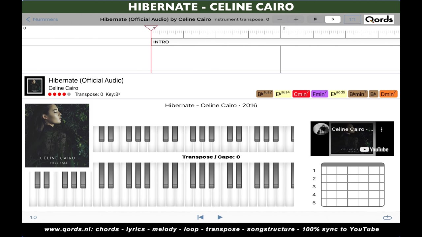Click bar 2 marker on the ruler
The width and height of the screenshot is (422, 237).
tap(284, 28)
